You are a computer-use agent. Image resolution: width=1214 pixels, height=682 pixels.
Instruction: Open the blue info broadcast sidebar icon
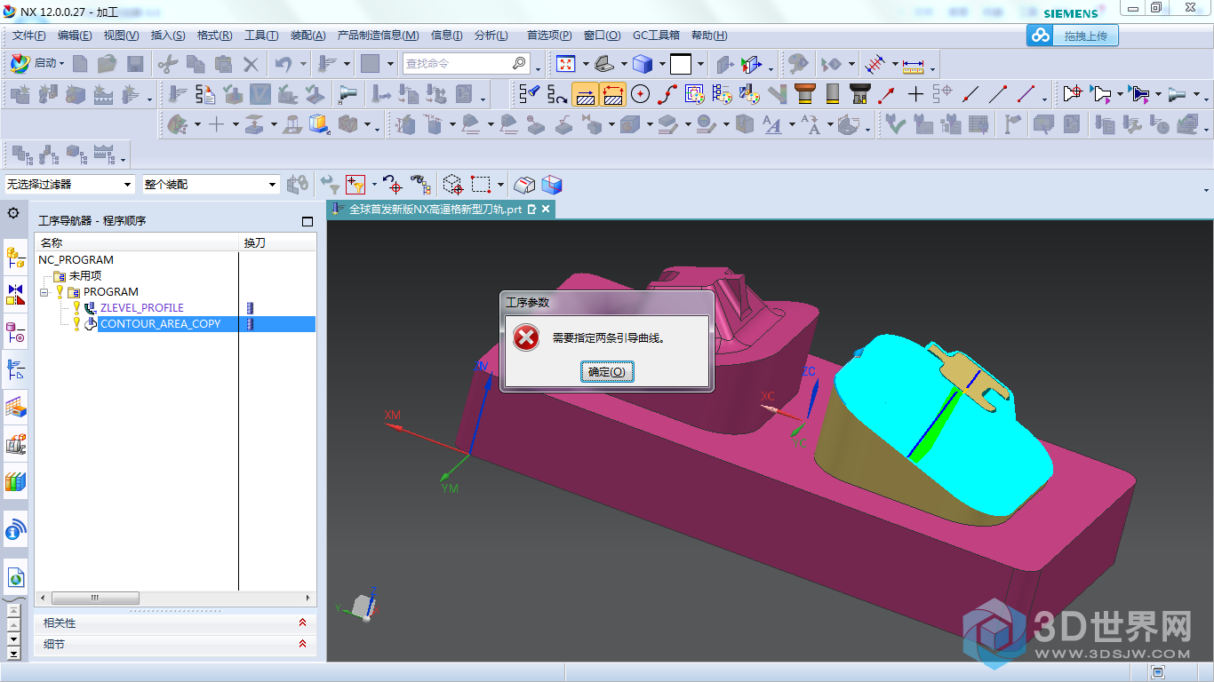[x=16, y=530]
